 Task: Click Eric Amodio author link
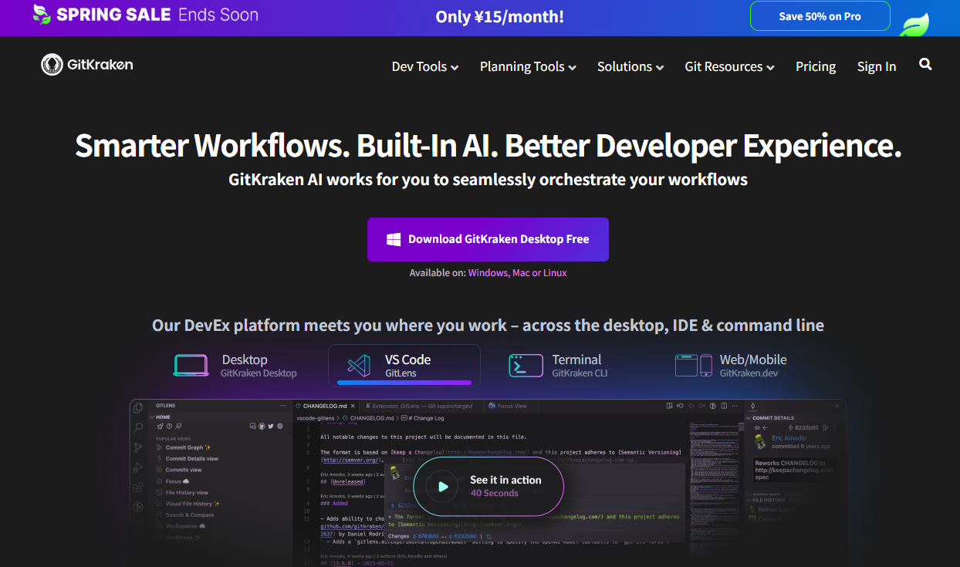coord(789,438)
